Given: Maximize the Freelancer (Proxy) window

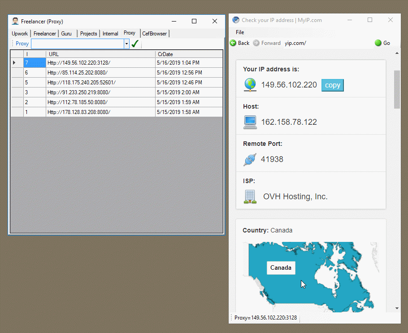Looking at the screenshot, I should coord(194,22).
